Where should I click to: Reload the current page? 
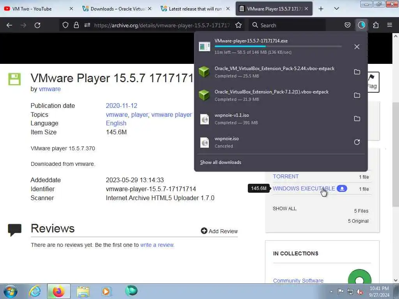point(37,25)
